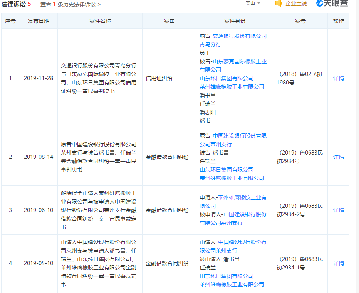
Task: Select date 2019-06-10
Action: [x=39, y=210]
